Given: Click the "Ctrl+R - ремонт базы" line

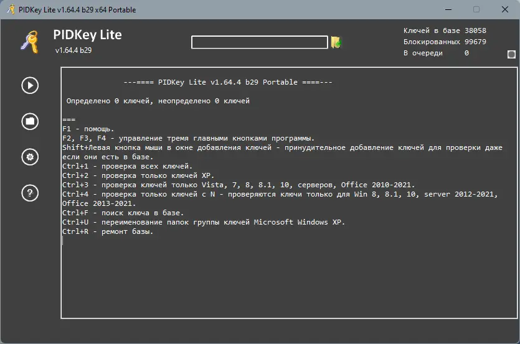Looking at the screenshot, I should point(108,231).
